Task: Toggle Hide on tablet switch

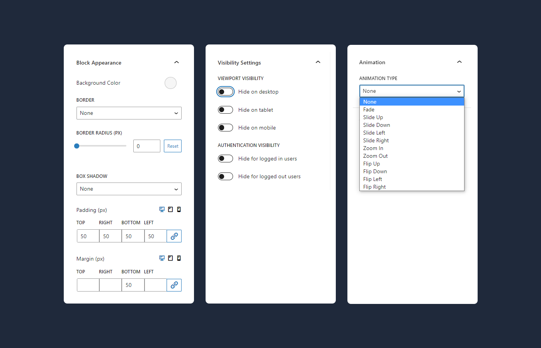Action: [x=225, y=110]
